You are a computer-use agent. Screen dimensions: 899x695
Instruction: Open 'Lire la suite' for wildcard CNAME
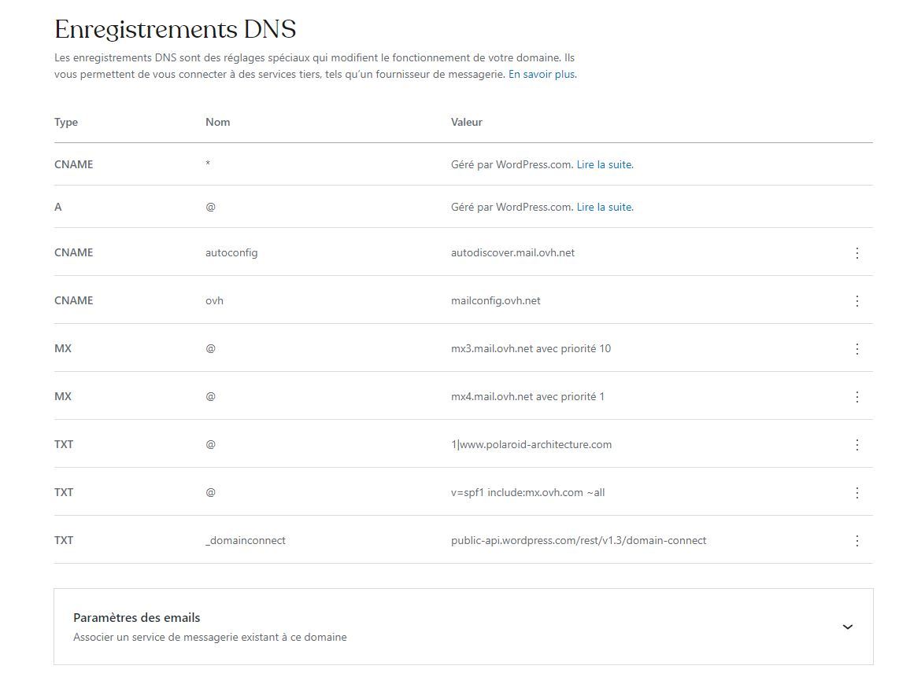pos(604,164)
